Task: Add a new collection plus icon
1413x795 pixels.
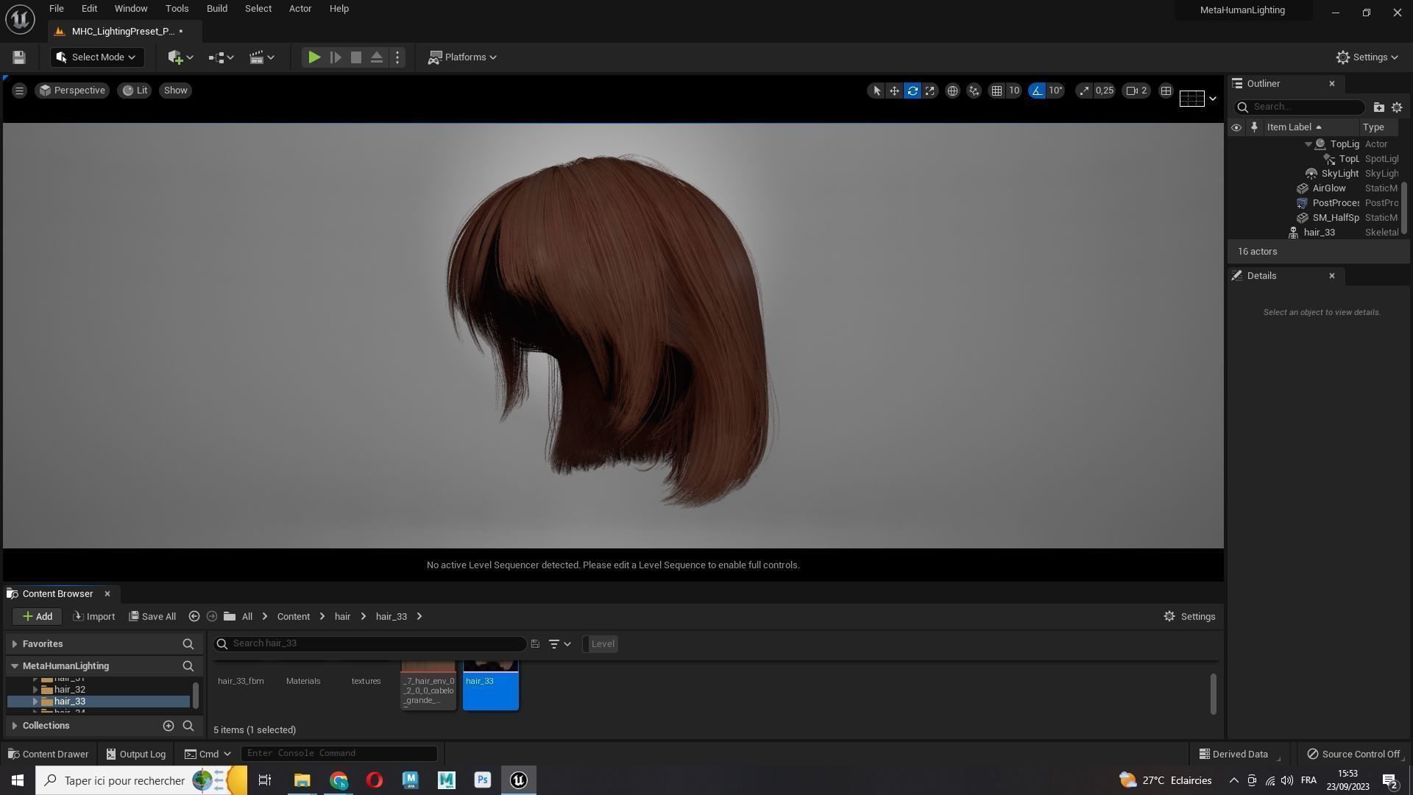Action: tap(169, 726)
